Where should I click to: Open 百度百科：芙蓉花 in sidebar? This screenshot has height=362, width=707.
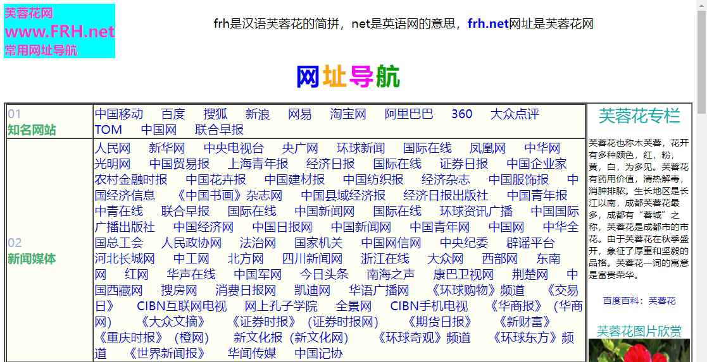coord(639,301)
